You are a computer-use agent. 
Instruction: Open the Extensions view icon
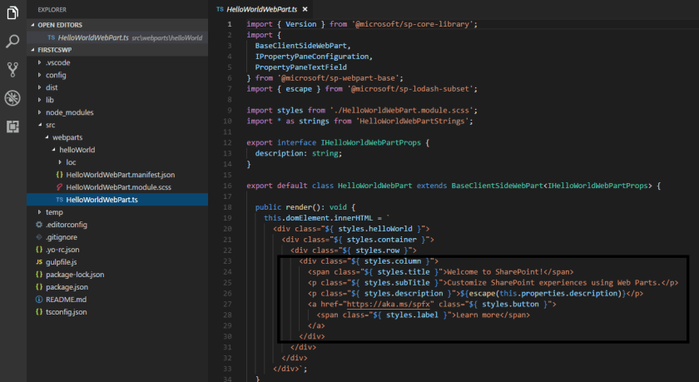tap(12, 127)
